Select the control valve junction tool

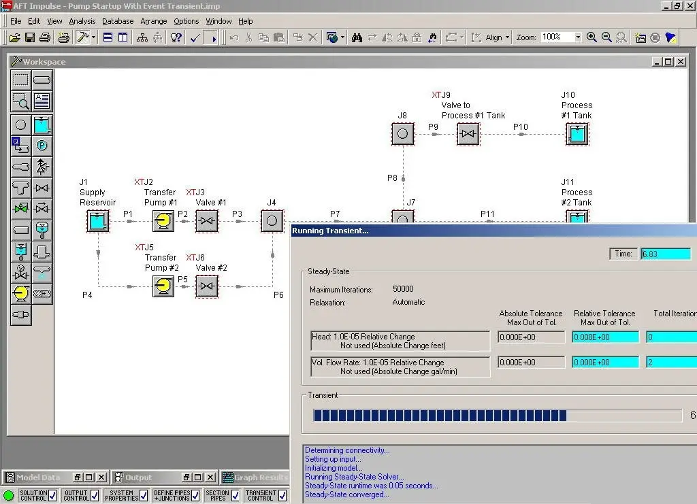coord(21,209)
